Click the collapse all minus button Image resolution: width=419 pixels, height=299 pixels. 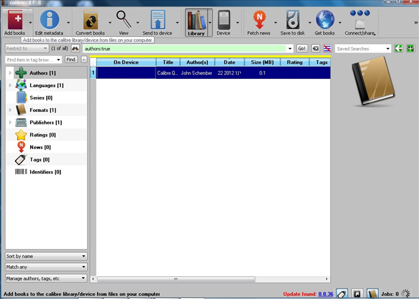tap(84, 59)
